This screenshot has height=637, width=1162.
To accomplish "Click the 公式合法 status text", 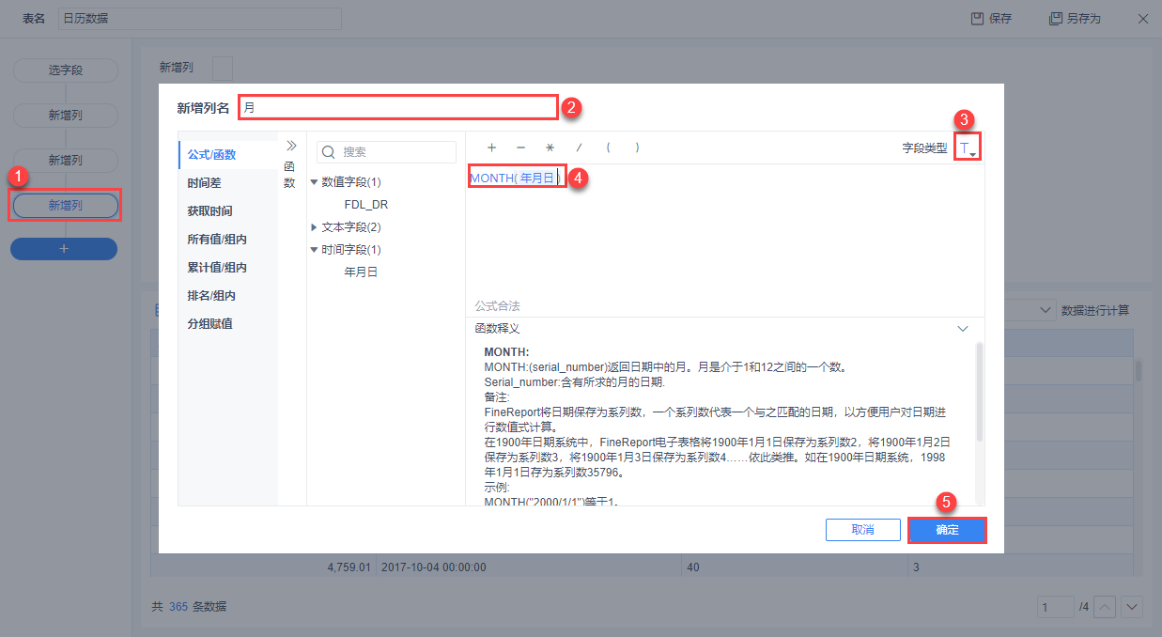I will [497, 306].
